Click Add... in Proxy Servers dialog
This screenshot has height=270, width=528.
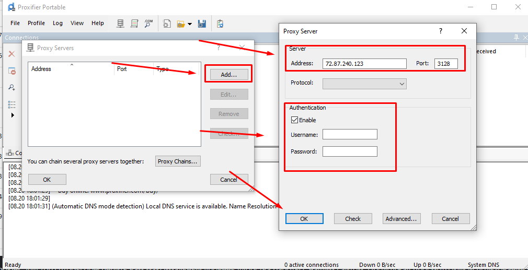point(229,75)
